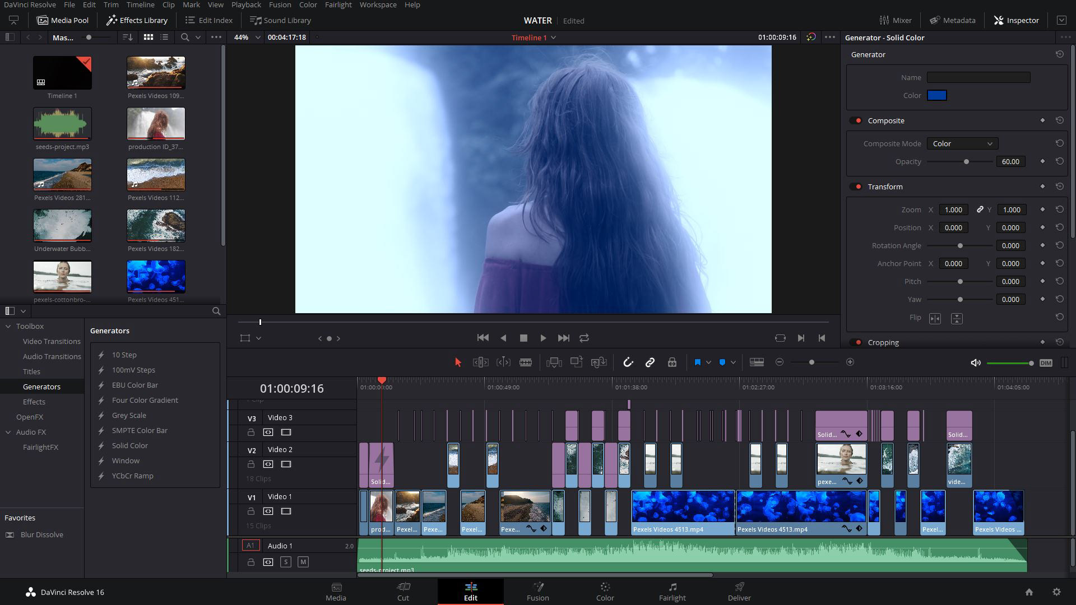Collapse the Toolbox tree section
Image resolution: width=1076 pixels, height=605 pixels.
pos(8,326)
